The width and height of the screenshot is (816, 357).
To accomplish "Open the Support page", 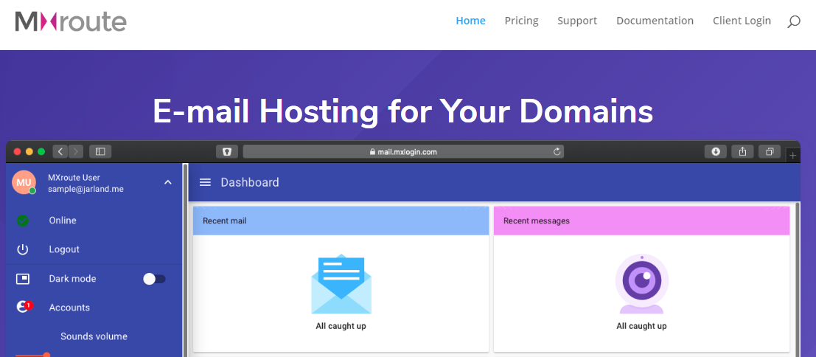I will 577,21.
